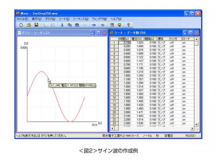Click the sheet's scroll up arrow
This screenshot has width=216, height=162.
[197, 39]
